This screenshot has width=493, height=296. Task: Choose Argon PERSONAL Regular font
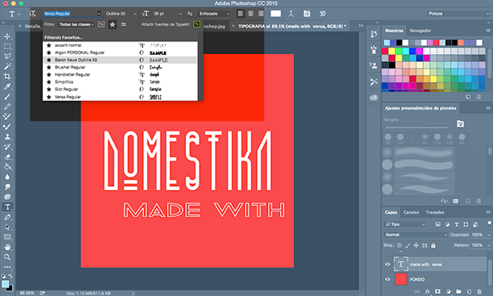point(120,53)
